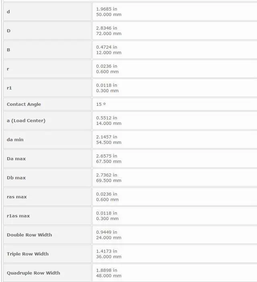Click the 'd' label cell
This screenshot has height=282, width=257.
[x=8, y=12]
